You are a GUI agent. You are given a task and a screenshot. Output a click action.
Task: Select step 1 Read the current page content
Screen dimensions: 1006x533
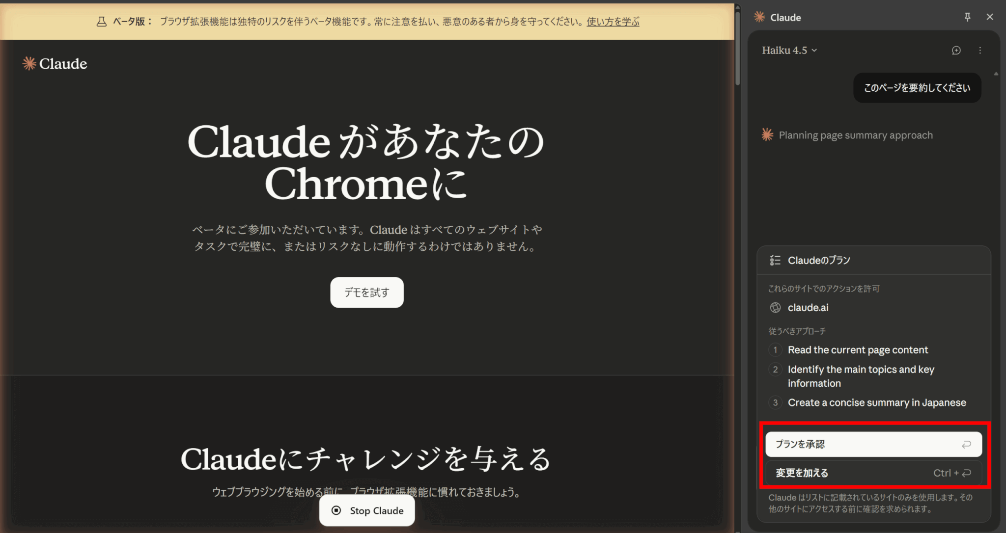(x=858, y=350)
